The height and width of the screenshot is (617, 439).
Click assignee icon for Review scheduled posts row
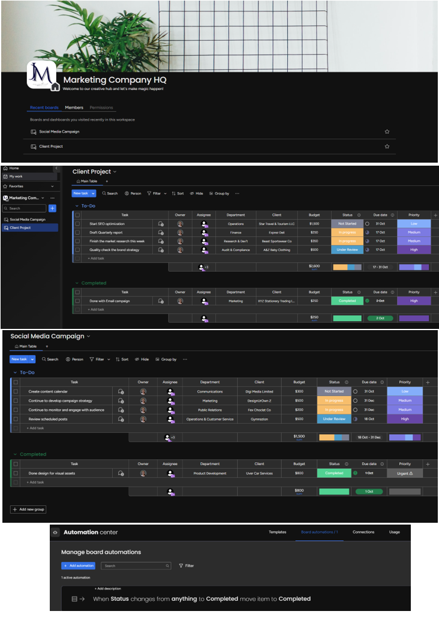[170, 420]
